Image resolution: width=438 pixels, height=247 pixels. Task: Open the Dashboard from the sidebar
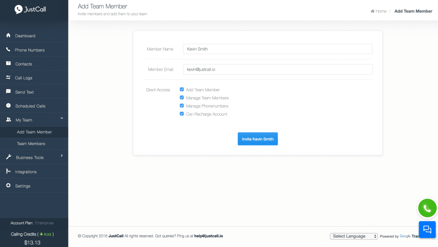tap(24, 35)
